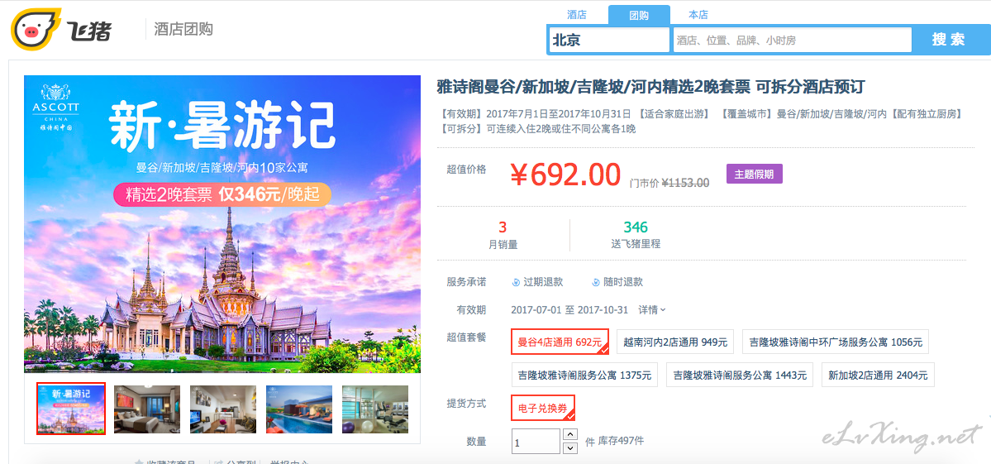Expand the 详情 validity dropdown

click(651, 310)
